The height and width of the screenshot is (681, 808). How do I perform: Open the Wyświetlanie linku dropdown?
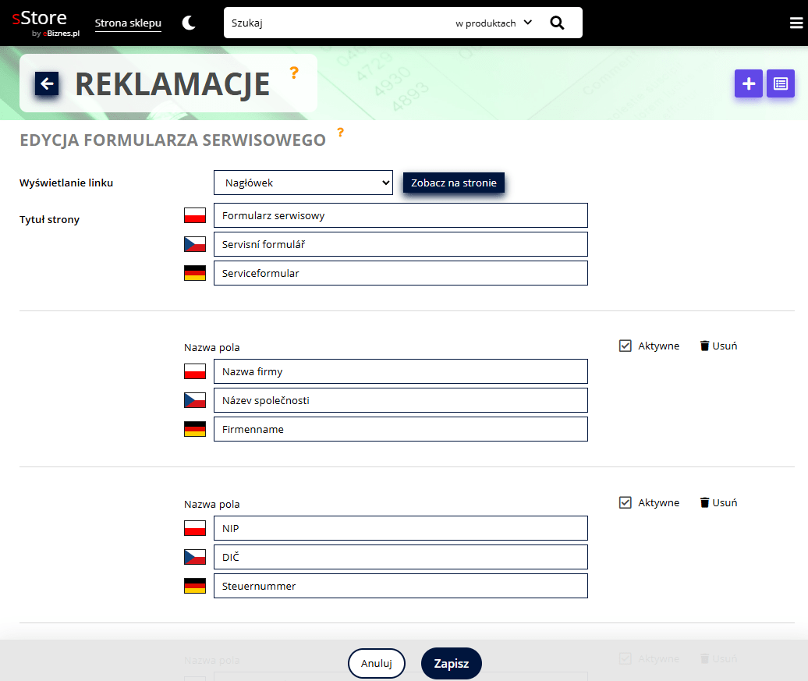coord(303,183)
